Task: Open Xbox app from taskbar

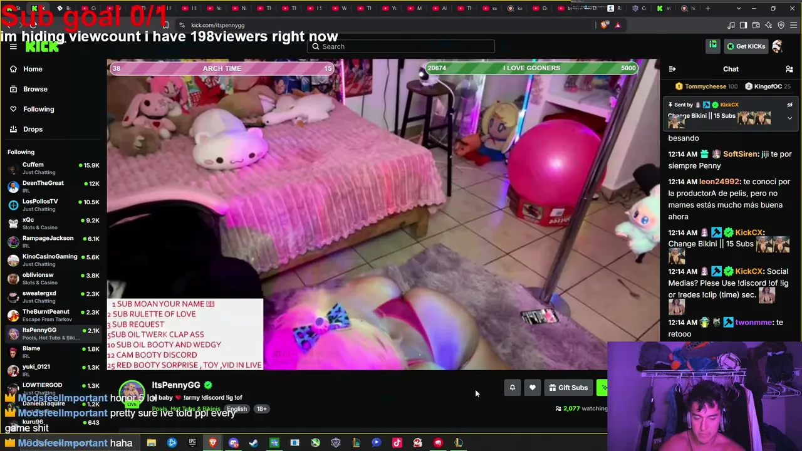Action: point(315,443)
